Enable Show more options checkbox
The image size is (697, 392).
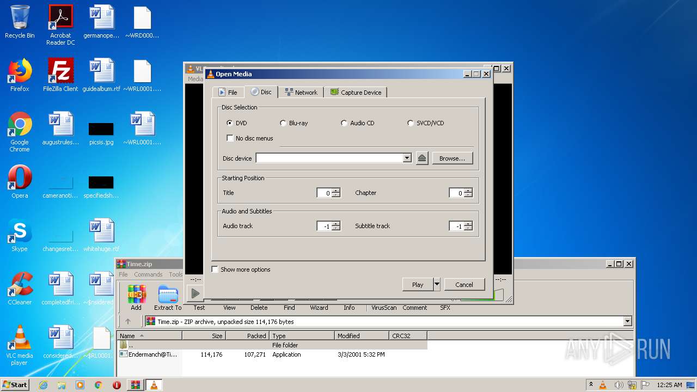coord(215,269)
